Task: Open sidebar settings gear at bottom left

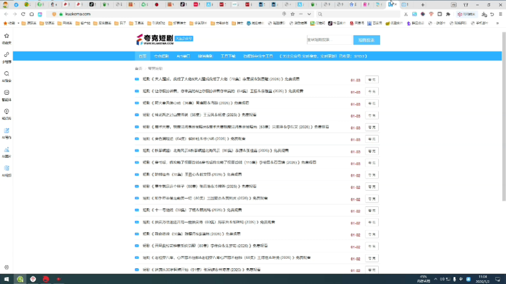Action: pos(6,267)
